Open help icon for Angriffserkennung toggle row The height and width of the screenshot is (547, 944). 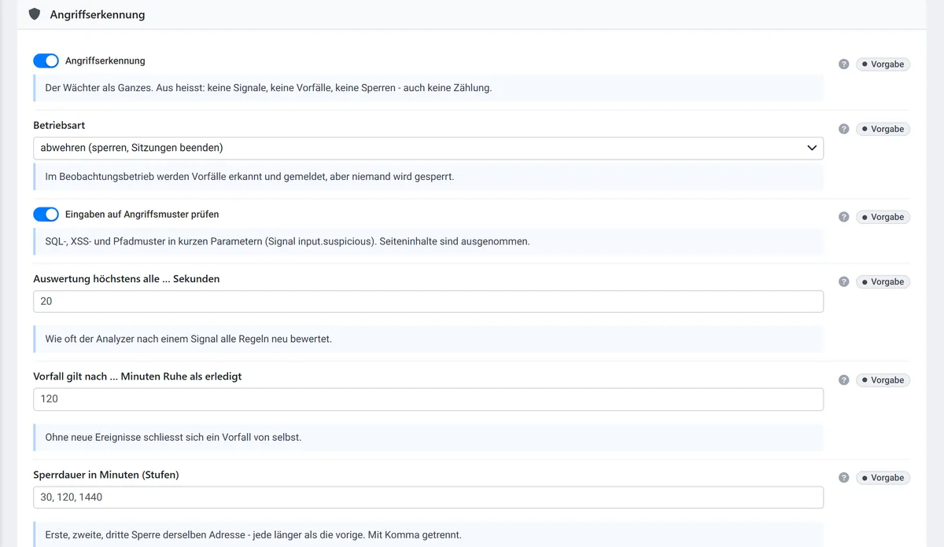click(844, 64)
